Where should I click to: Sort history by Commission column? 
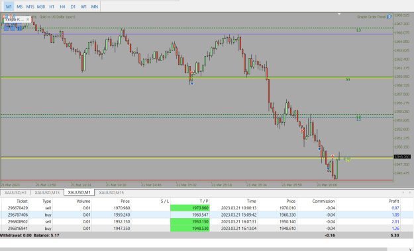(323, 201)
